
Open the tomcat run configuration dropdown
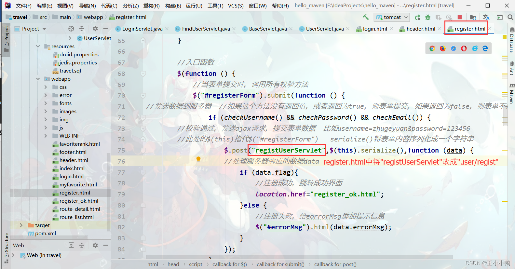[x=392, y=17]
